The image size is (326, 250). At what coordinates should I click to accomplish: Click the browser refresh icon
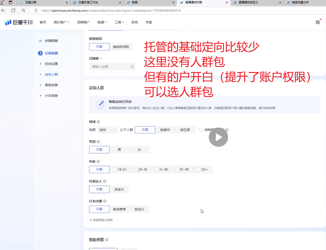(13, 11)
